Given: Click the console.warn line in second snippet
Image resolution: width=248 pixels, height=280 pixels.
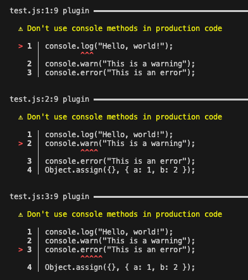Looking at the screenshot, I should tap(120, 143).
